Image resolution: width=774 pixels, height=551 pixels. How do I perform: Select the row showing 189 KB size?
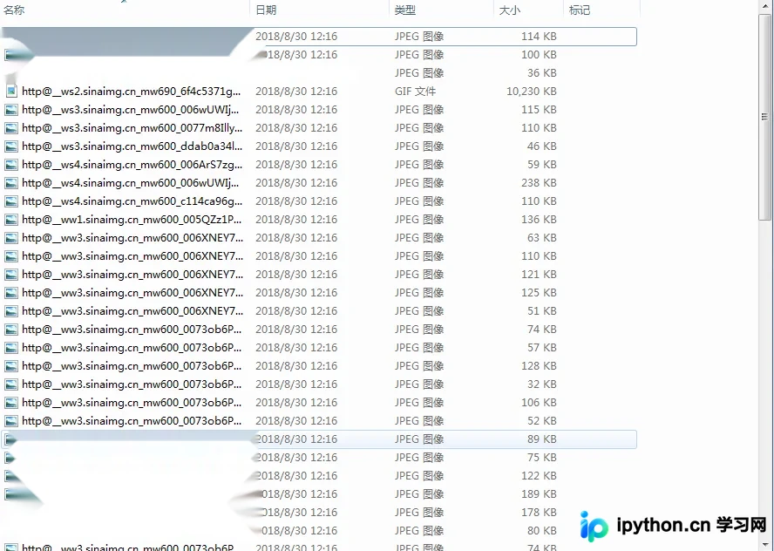(319, 493)
